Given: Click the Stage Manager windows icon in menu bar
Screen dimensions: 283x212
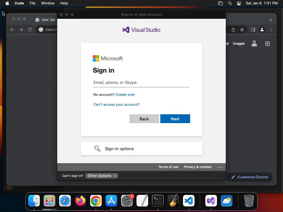Looking at the screenshot, I should pos(220,3).
